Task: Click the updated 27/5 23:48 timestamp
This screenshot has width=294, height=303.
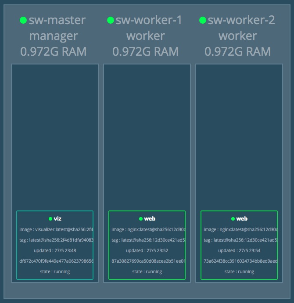Action: click(55, 250)
